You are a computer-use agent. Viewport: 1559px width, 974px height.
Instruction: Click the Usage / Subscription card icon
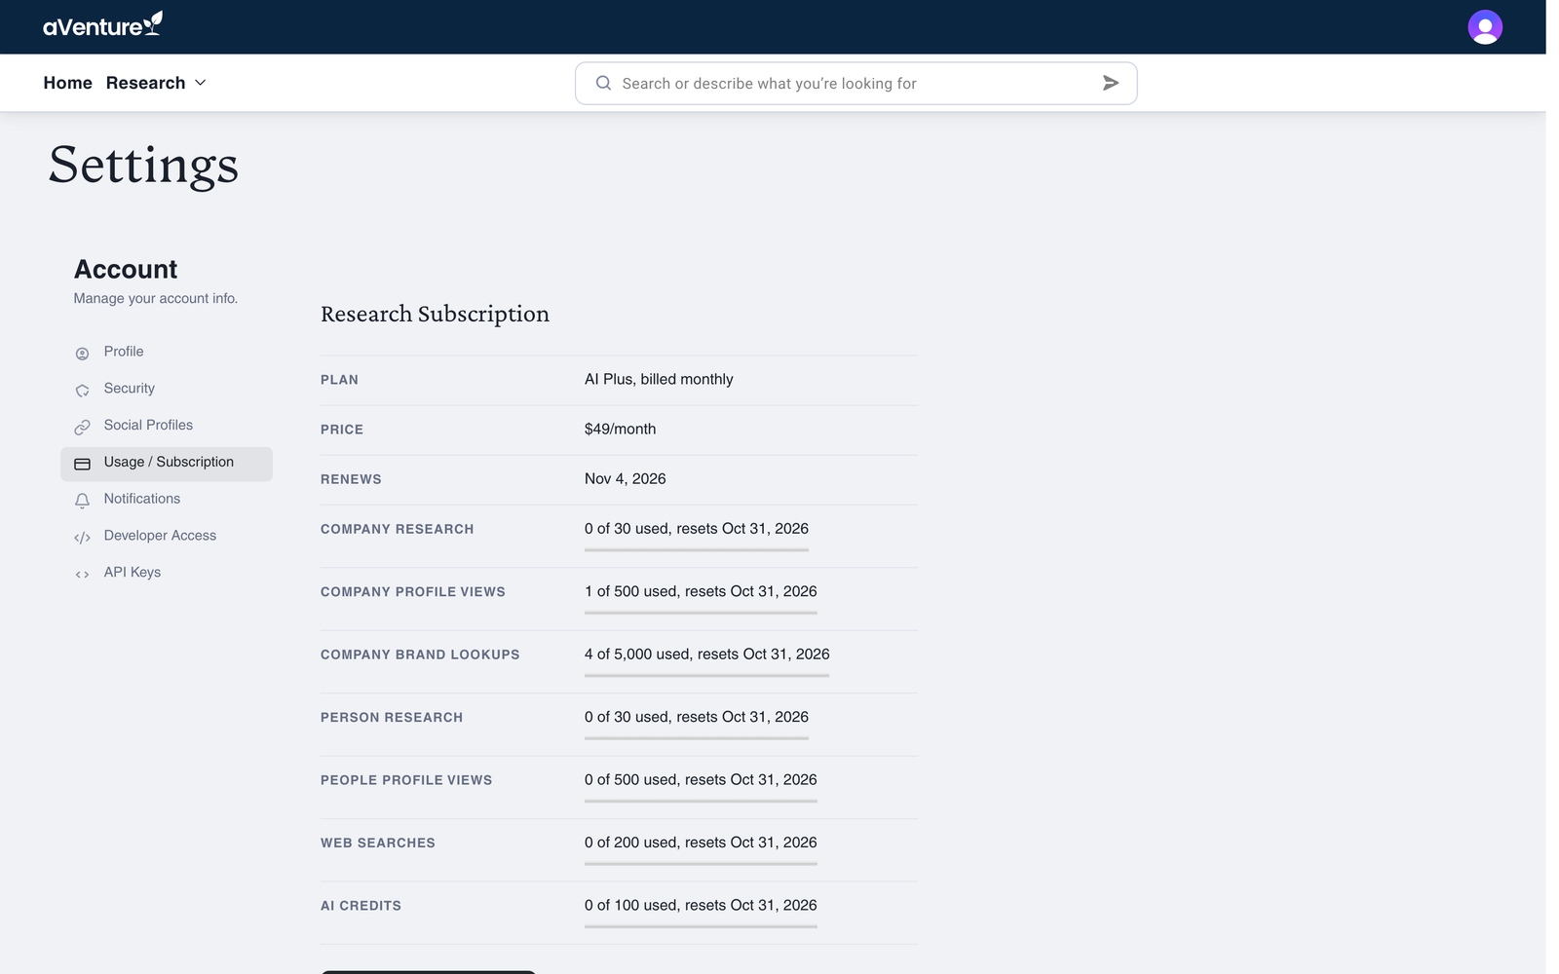[x=82, y=464]
